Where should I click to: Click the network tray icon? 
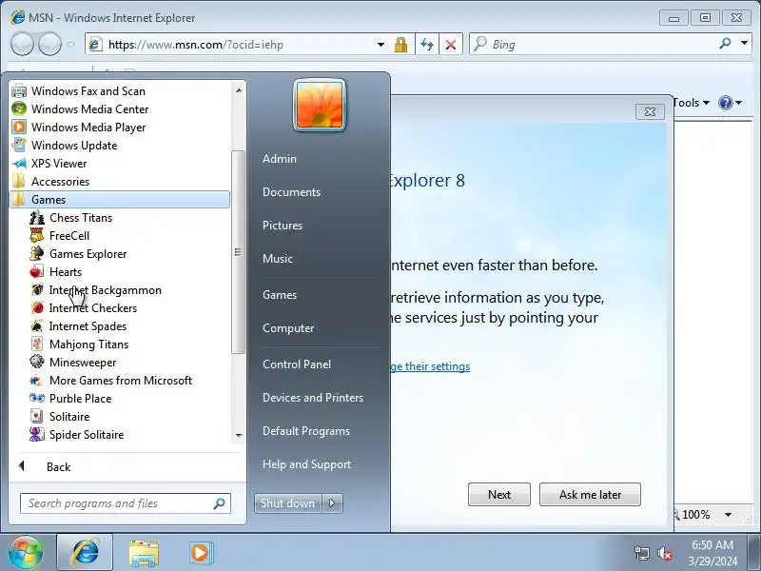coord(641,553)
